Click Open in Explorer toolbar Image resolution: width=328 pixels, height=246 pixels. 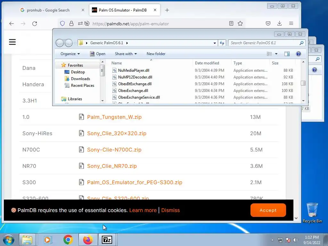pos(98,54)
